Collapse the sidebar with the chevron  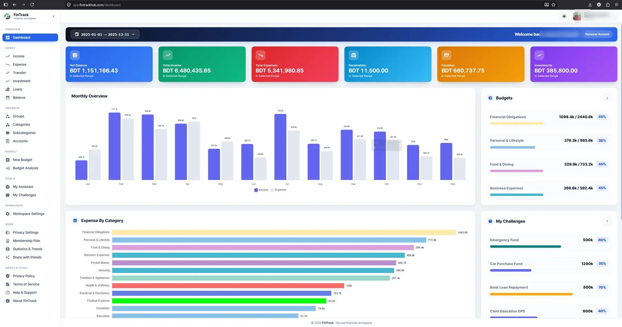[53, 16]
